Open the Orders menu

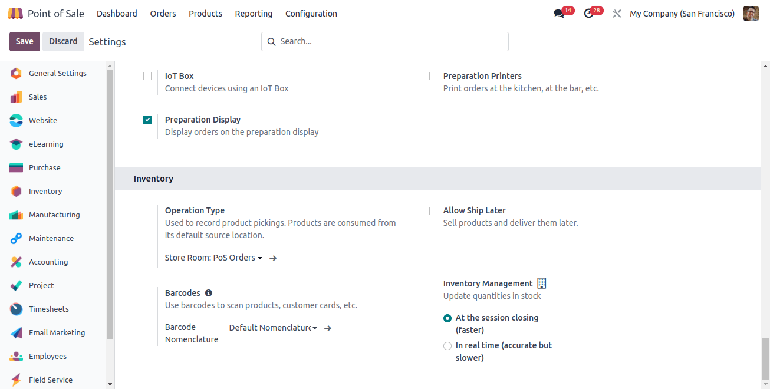(x=163, y=14)
